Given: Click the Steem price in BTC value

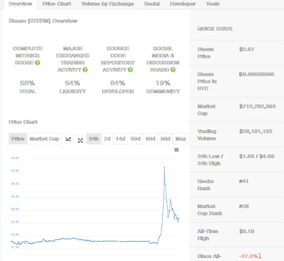Looking at the screenshot, I should pos(256,74).
